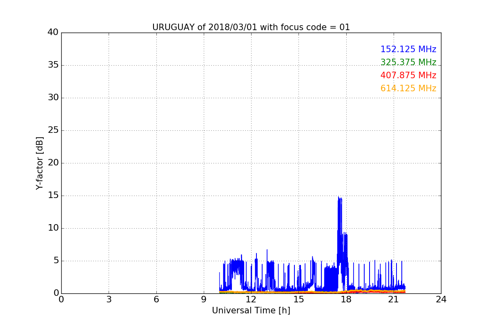Click y-axis tick label 35
The width and height of the screenshot is (490, 326).
53,65
